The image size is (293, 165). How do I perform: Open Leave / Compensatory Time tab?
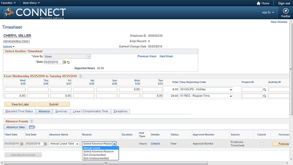tap(91, 111)
